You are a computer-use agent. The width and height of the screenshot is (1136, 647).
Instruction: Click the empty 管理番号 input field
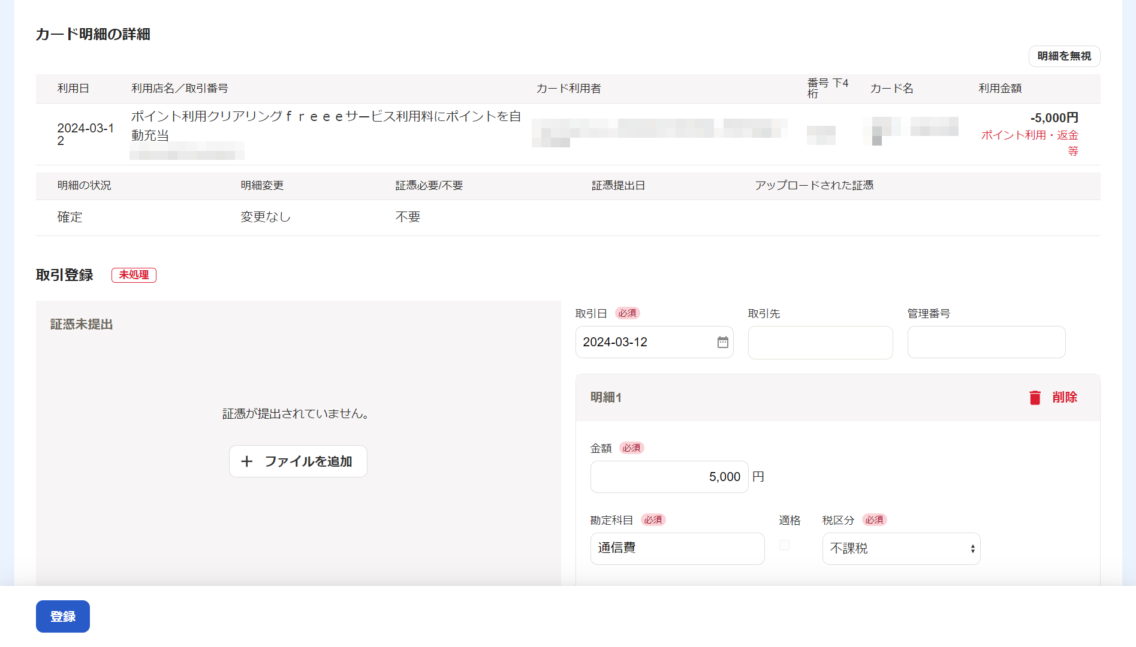(986, 342)
